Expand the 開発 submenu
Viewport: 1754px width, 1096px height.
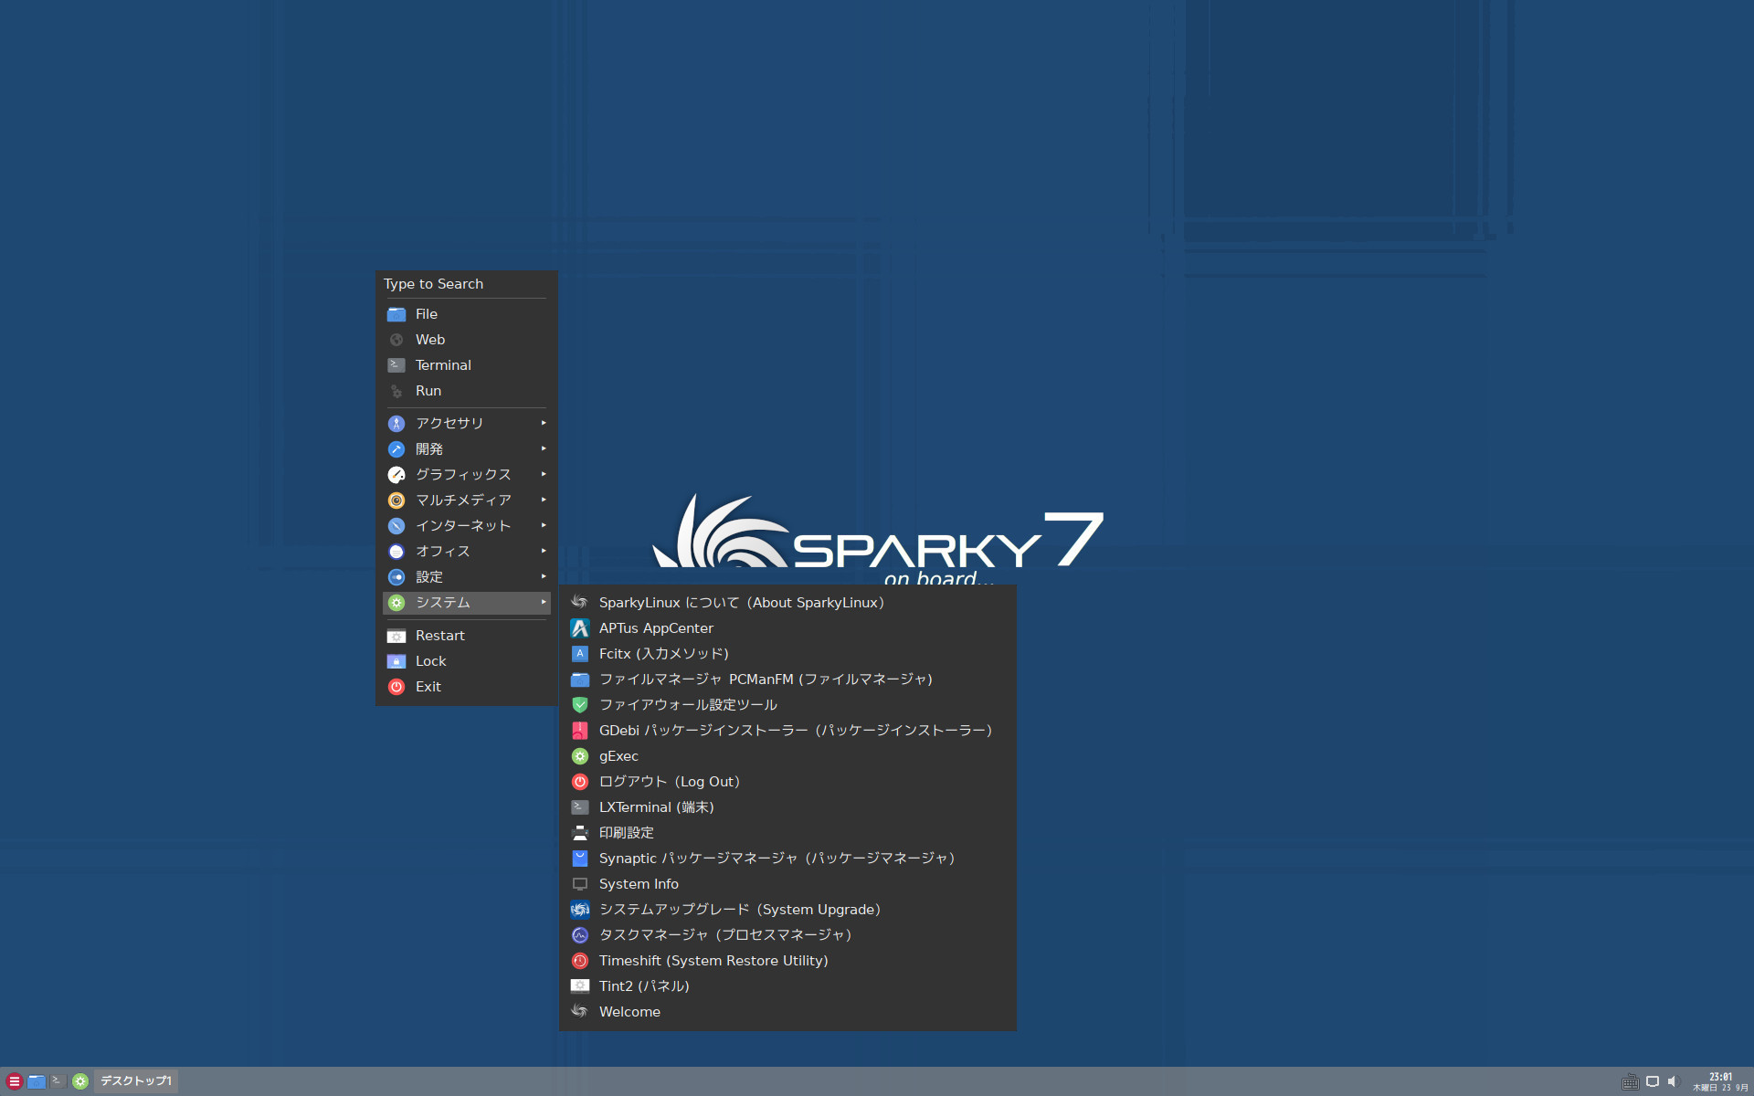click(x=466, y=449)
